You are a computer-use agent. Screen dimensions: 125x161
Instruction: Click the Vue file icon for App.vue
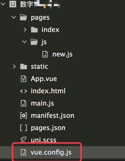(24, 79)
